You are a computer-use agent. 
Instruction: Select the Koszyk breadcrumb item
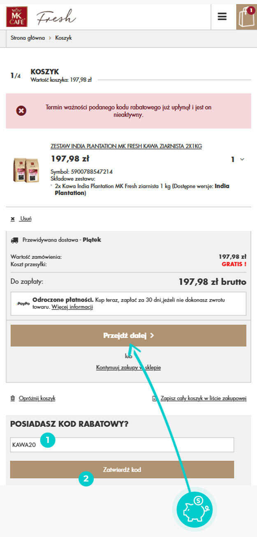click(x=63, y=38)
